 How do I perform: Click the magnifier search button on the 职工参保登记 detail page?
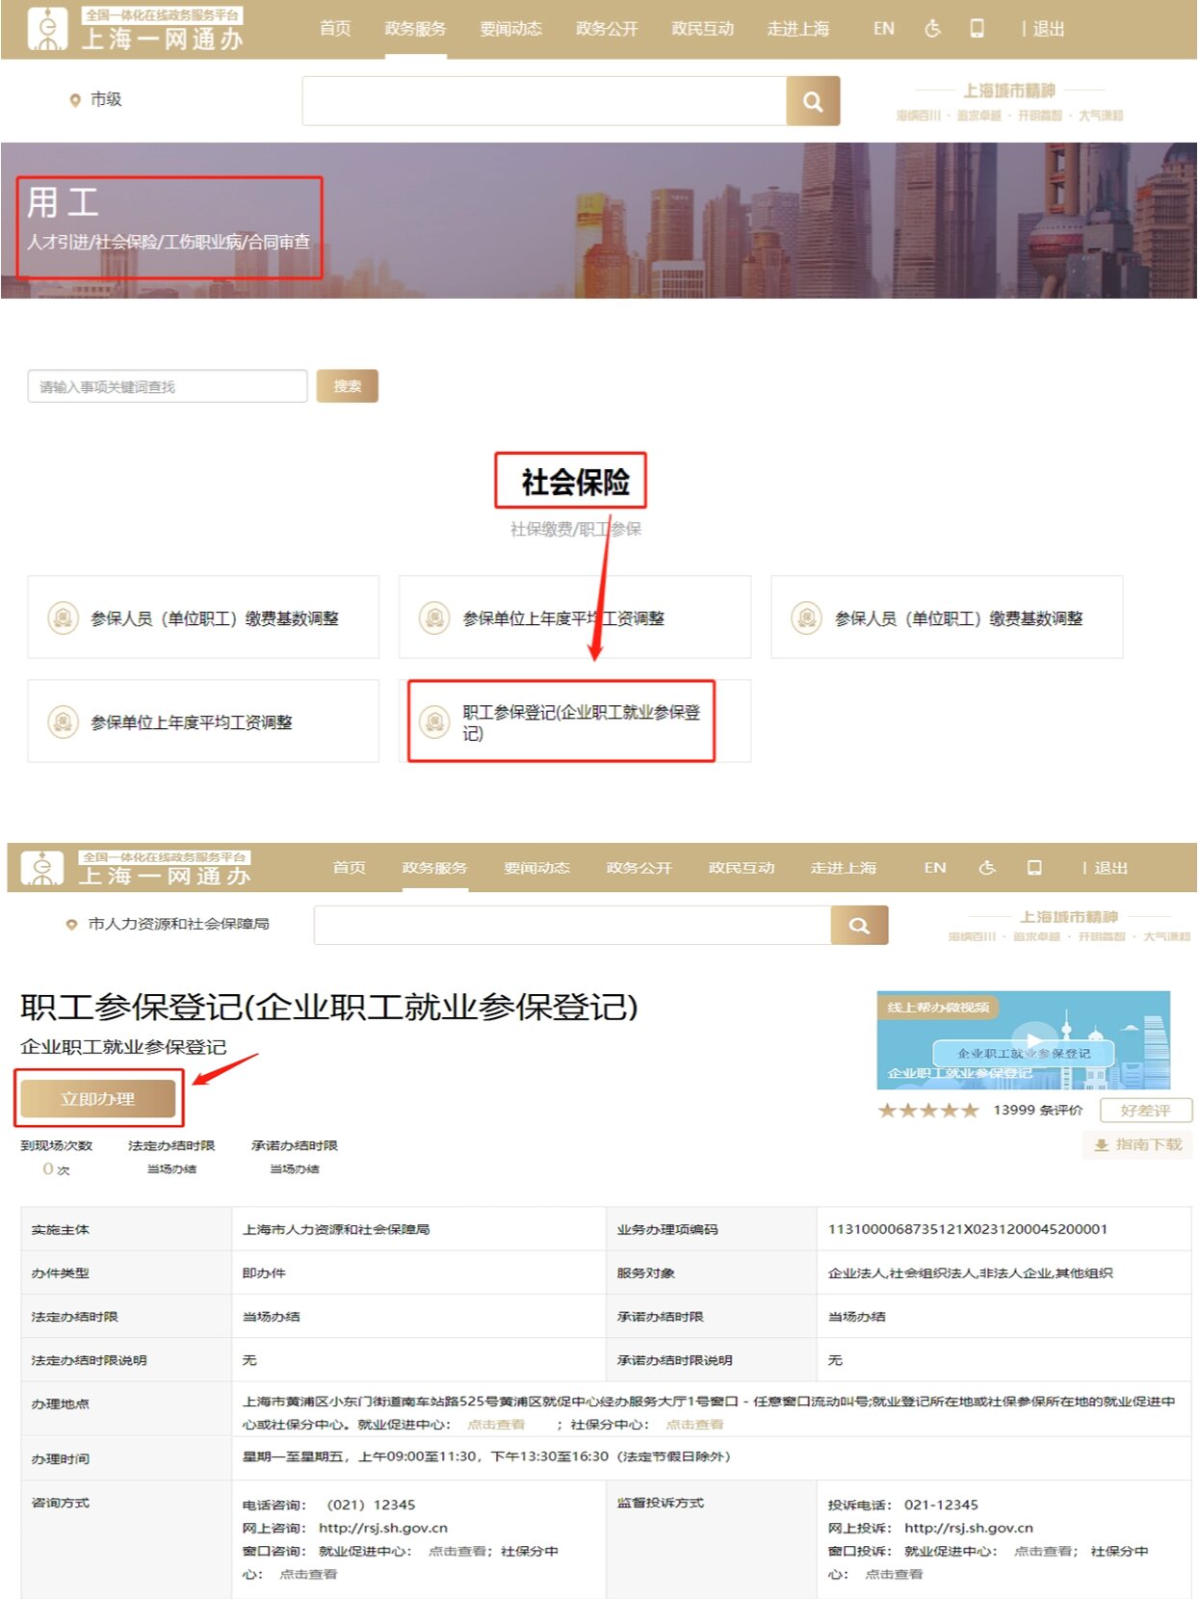tap(859, 925)
